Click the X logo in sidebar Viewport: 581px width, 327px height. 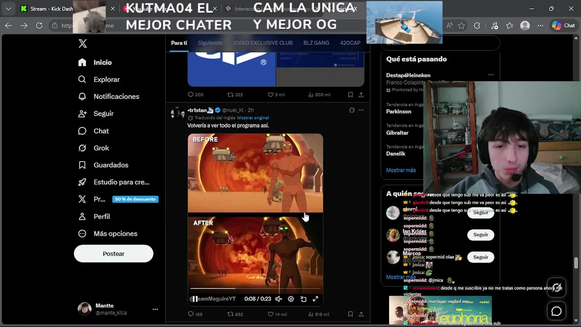[x=83, y=44]
